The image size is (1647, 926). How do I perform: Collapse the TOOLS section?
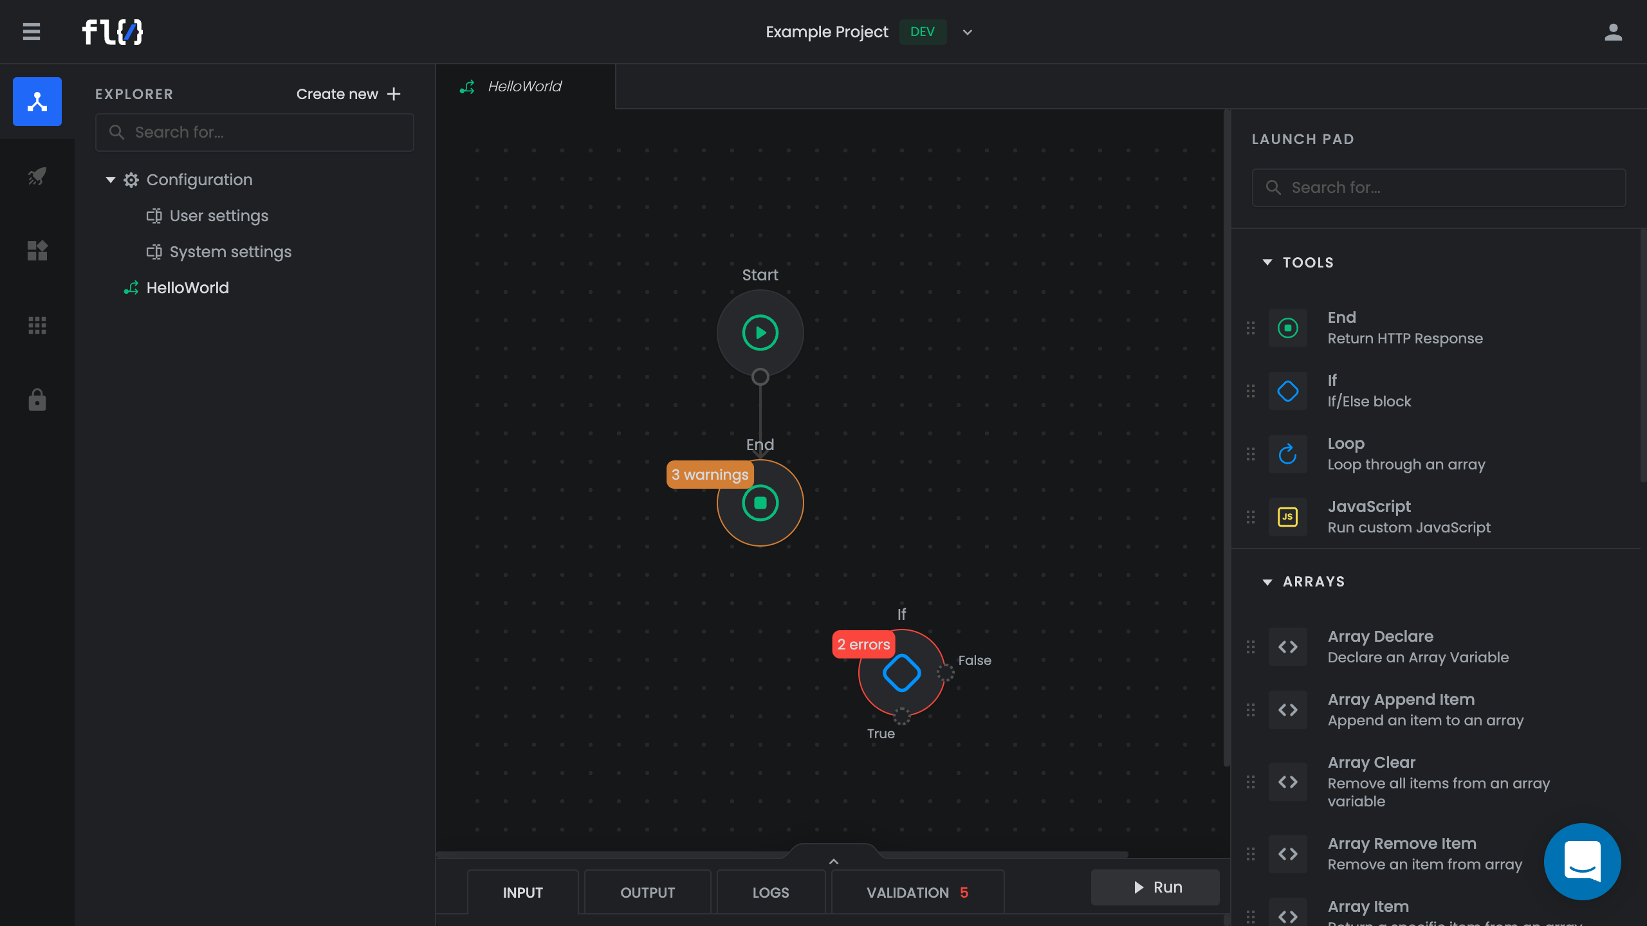(1267, 262)
